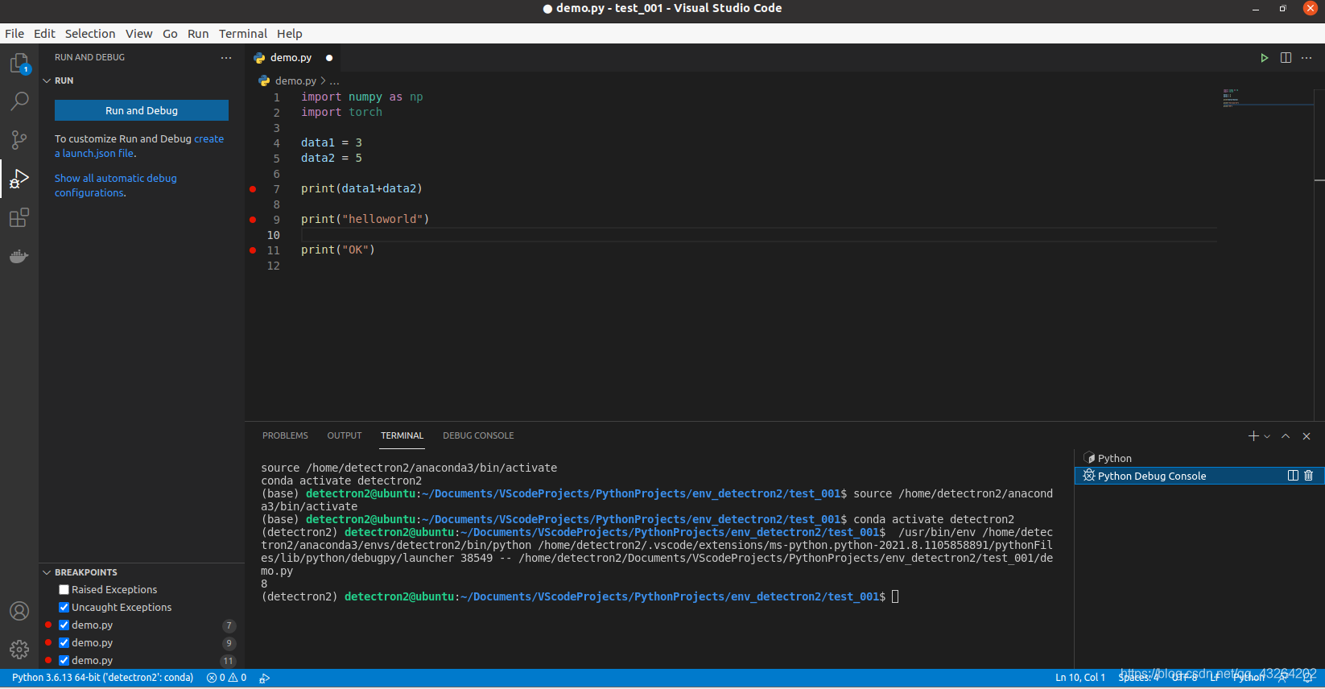Open editor More Actions ellipsis
This screenshot has width=1325, height=689.
[x=1306, y=58]
